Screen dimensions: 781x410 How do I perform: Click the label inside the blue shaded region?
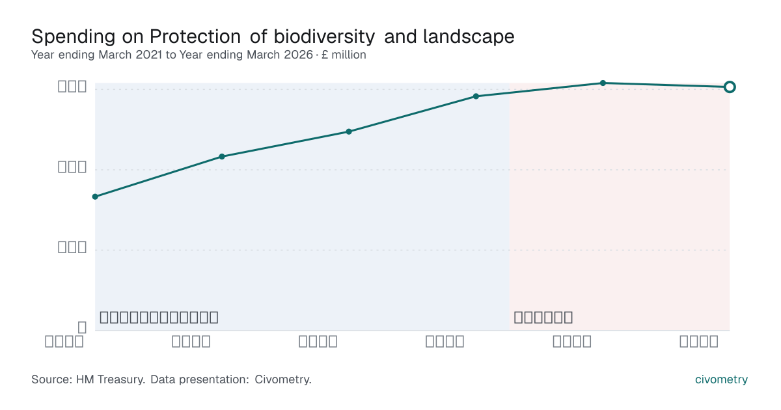pyautogui.click(x=159, y=318)
